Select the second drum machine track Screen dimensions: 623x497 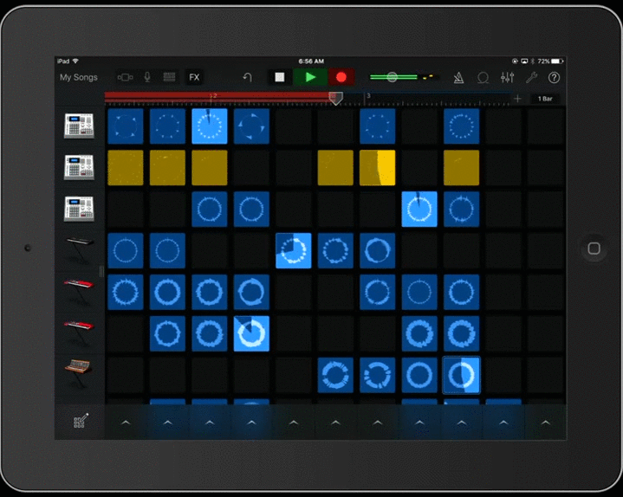[x=79, y=167]
